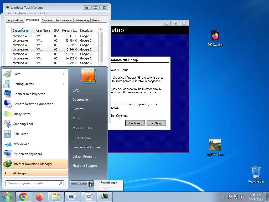
Task: Open Task Manager File menu
Action: pyautogui.click(x=9, y=13)
